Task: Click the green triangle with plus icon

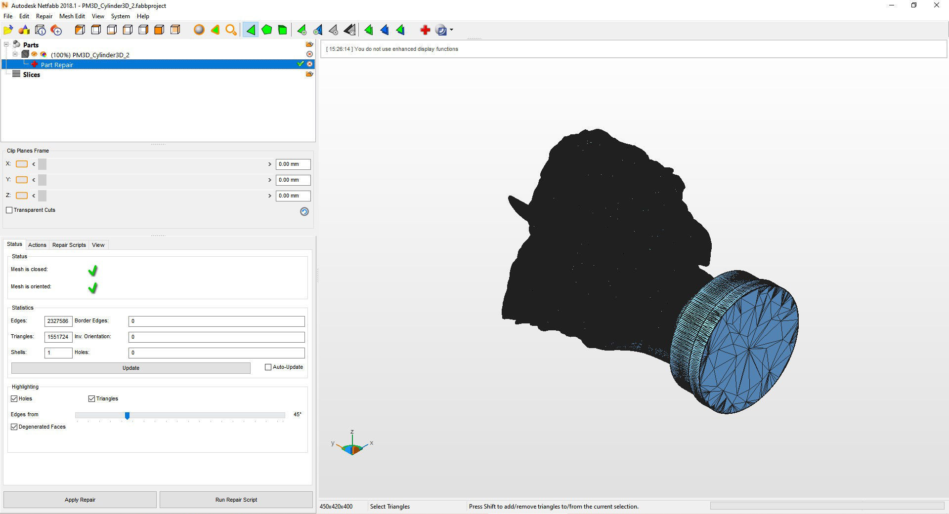Action: point(302,30)
